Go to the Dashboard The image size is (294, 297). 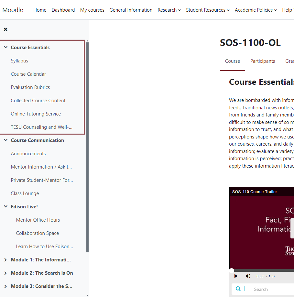63,10
